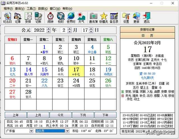Decrease the year with the down arrow
Screen dimensions: 179x139
tap(48, 31)
